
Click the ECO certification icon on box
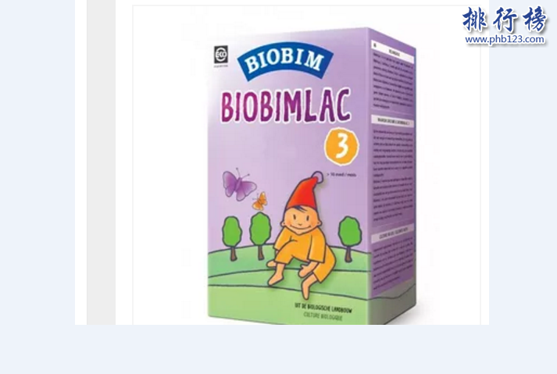[x=220, y=56]
